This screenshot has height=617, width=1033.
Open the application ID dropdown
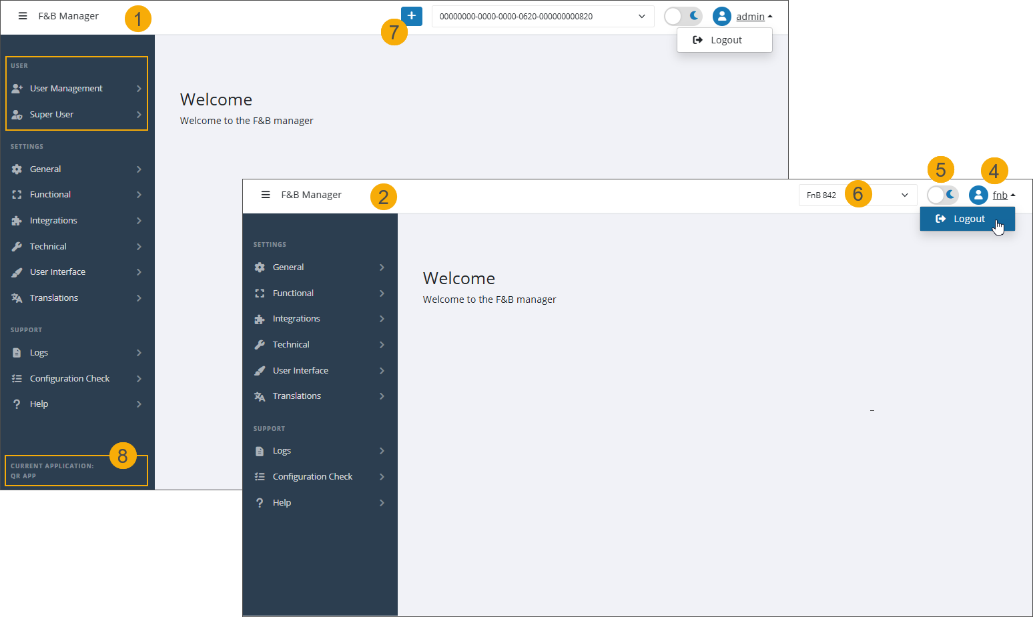(542, 16)
